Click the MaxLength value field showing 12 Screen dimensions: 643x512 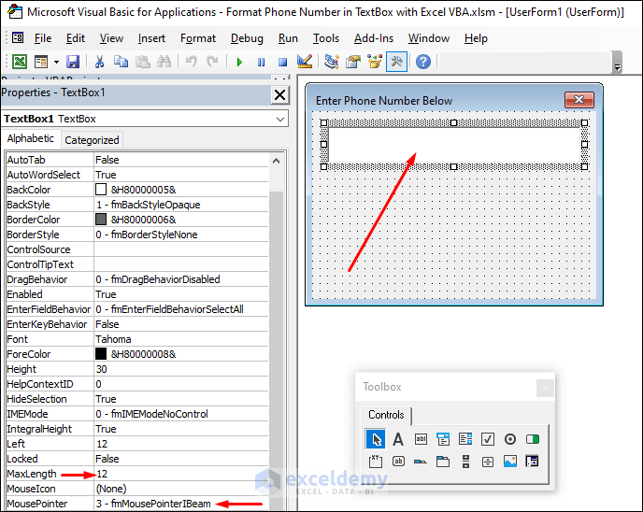coord(181,474)
